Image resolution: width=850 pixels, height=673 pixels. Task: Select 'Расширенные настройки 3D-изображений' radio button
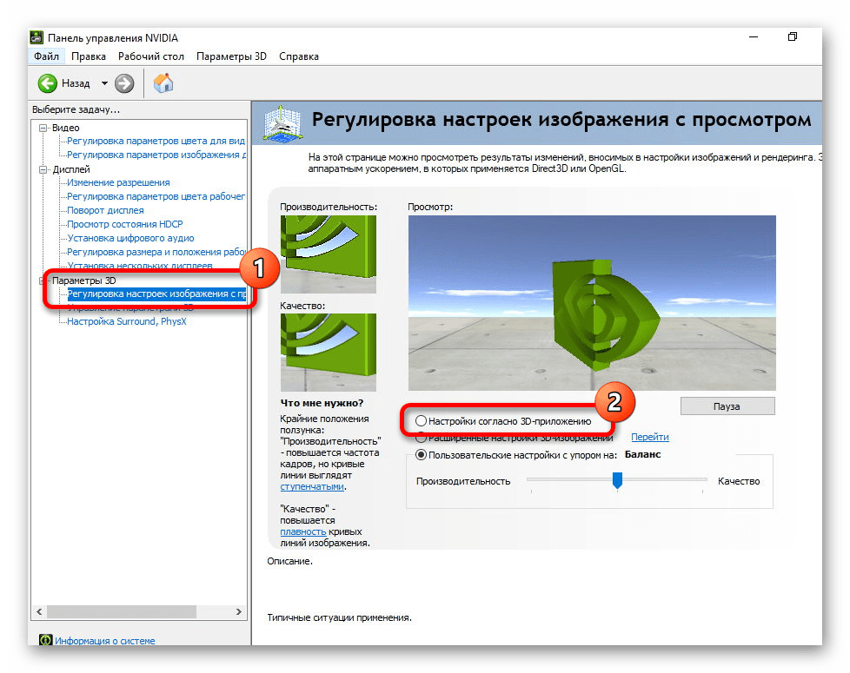coord(421,438)
